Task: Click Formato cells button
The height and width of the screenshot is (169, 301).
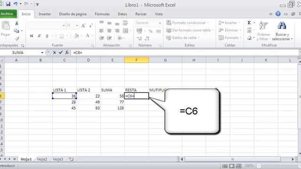Action: (x=230, y=38)
